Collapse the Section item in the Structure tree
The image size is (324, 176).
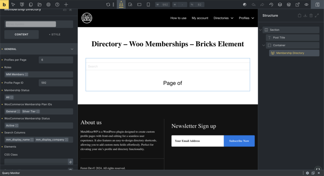point(260,30)
